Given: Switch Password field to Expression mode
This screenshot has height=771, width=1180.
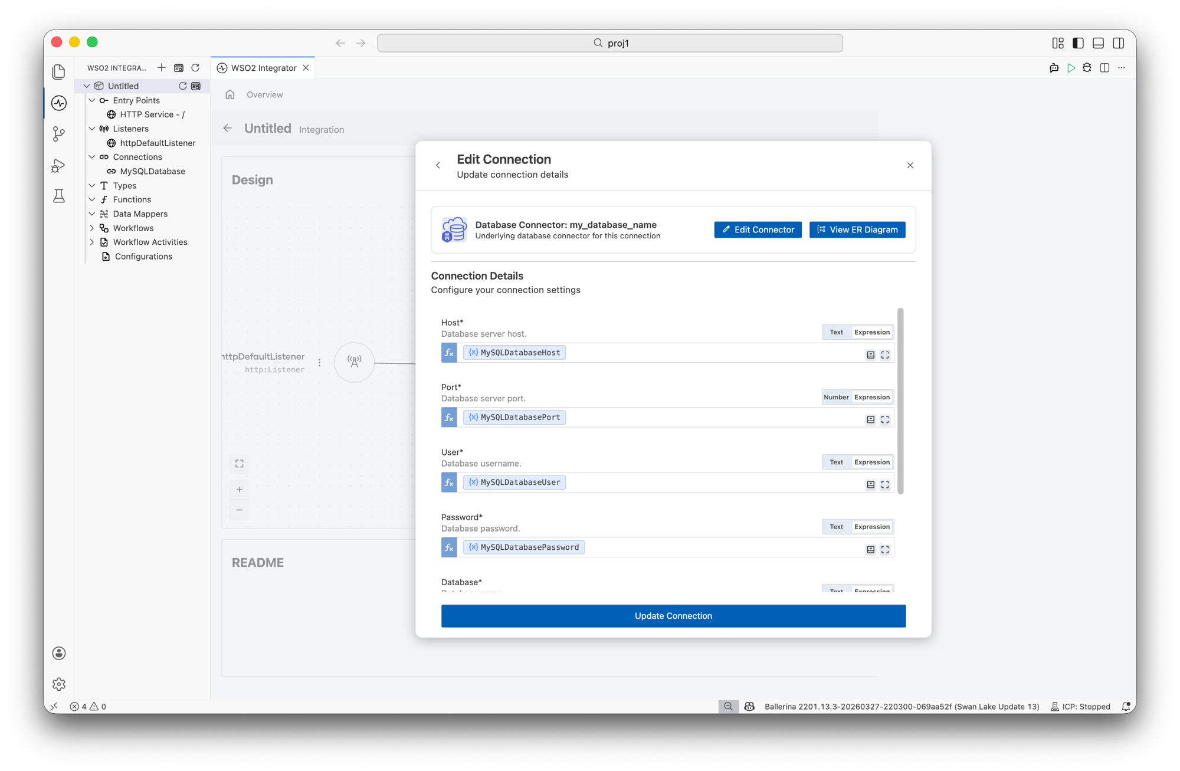Looking at the screenshot, I should (872, 527).
